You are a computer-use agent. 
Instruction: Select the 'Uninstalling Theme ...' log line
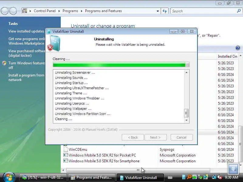click(71, 93)
